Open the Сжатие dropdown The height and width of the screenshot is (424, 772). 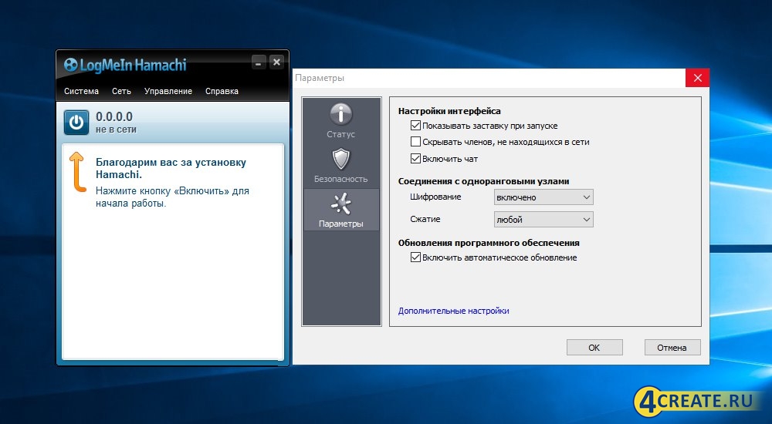(x=543, y=220)
